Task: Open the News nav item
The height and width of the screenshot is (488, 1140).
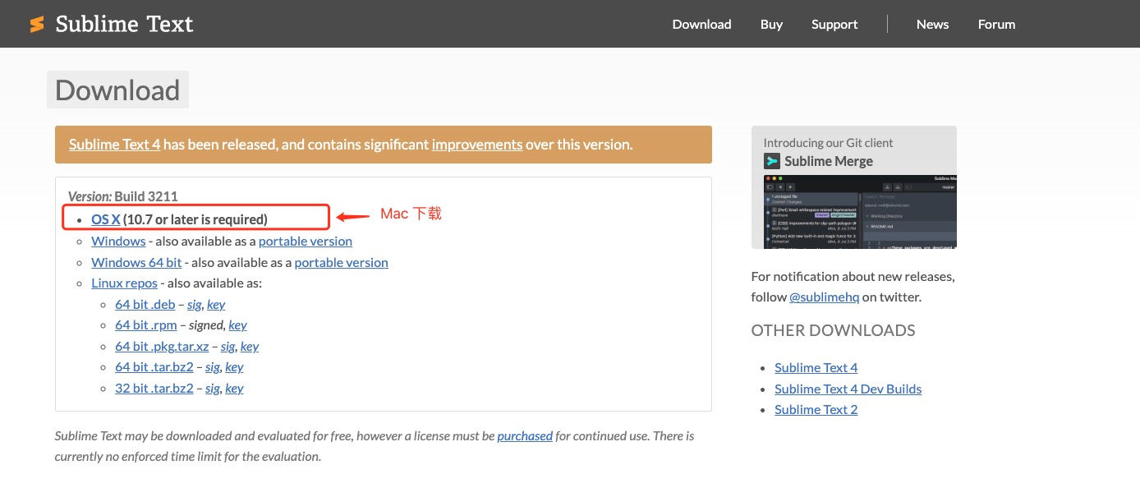Action: click(x=932, y=24)
